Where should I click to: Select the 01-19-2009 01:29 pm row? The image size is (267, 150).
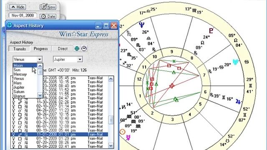click(59, 138)
